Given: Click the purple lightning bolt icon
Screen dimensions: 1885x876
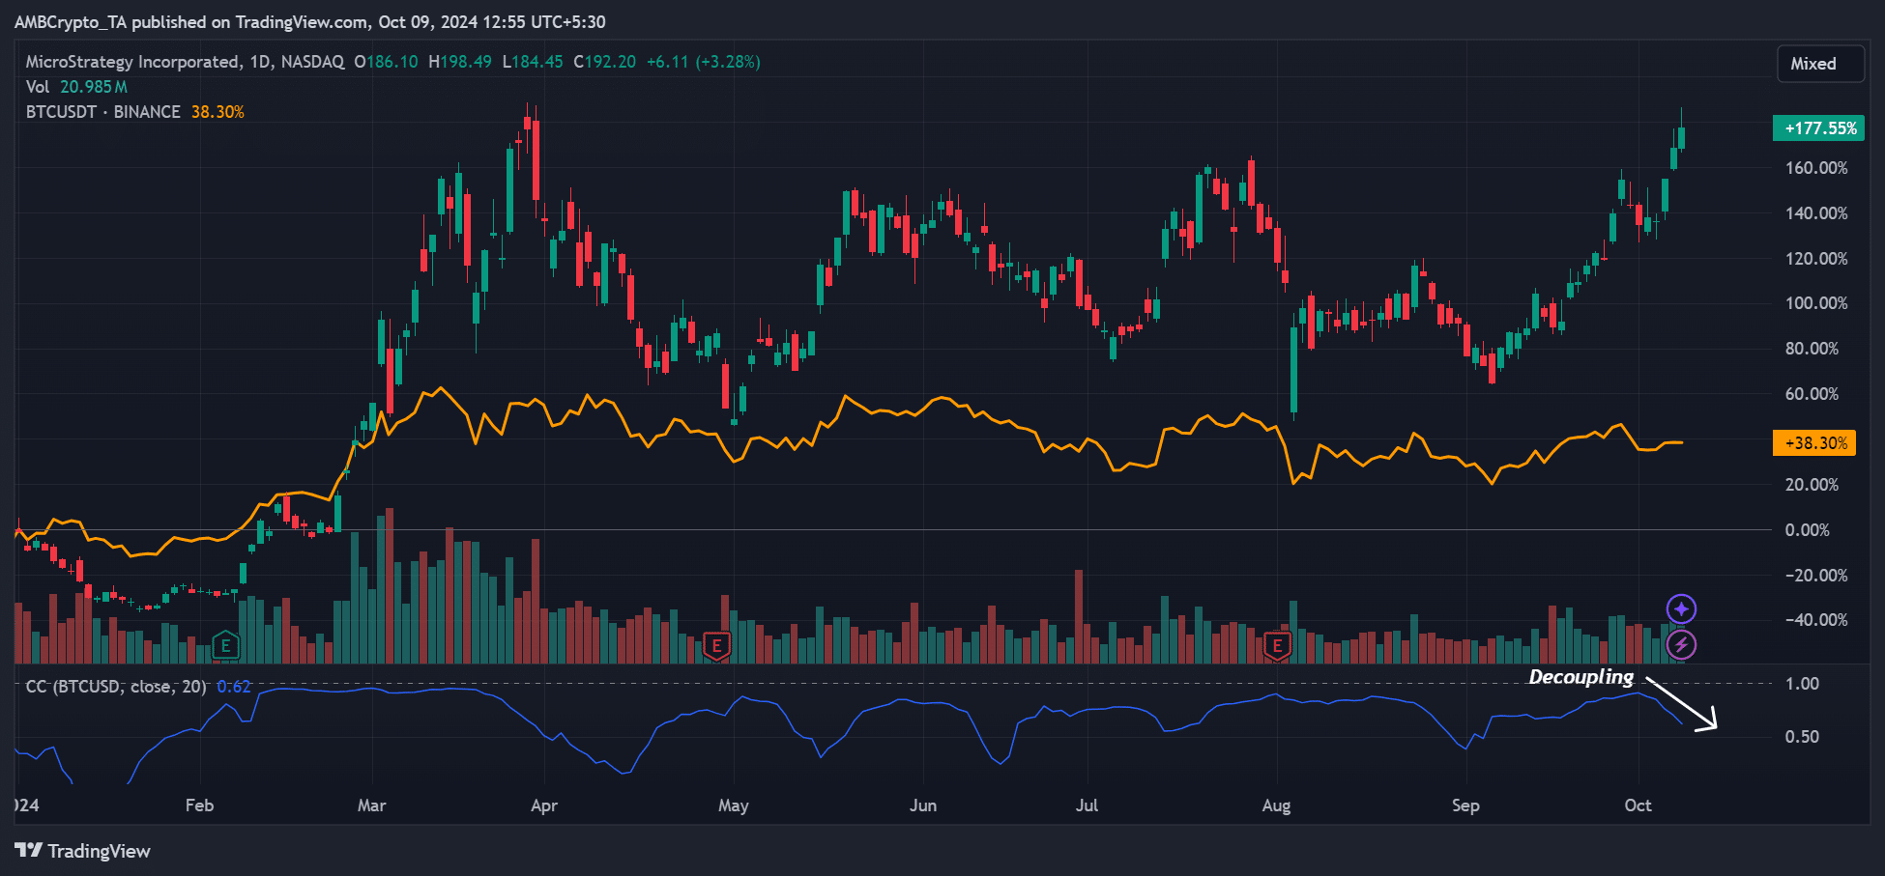Looking at the screenshot, I should (1681, 644).
